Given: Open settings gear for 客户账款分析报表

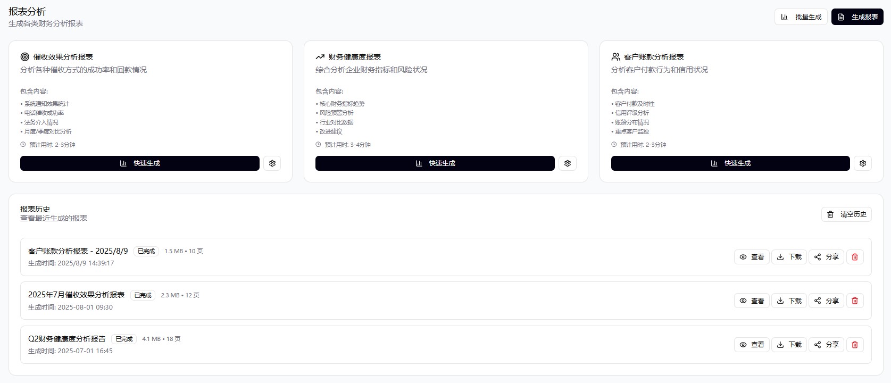Looking at the screenshot, I should (x=863, y=163).
